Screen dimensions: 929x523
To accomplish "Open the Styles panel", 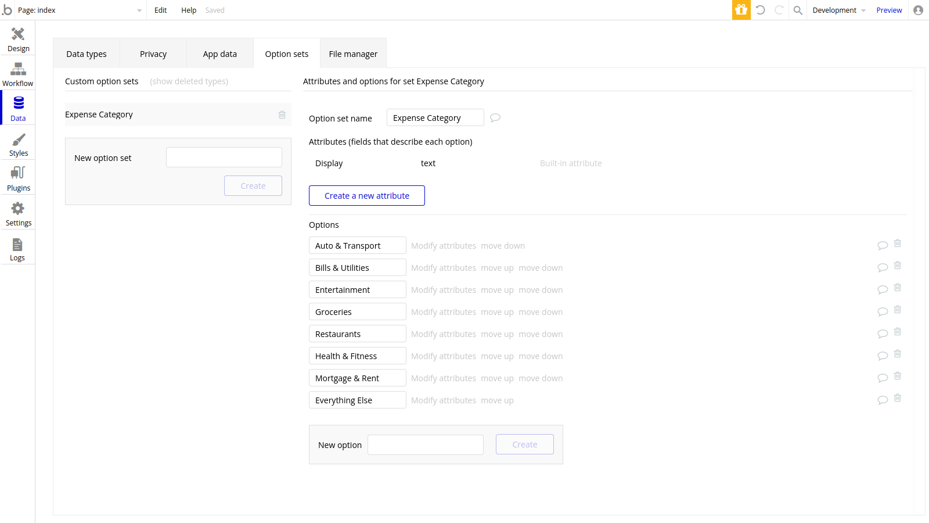I will coord(17,143).
